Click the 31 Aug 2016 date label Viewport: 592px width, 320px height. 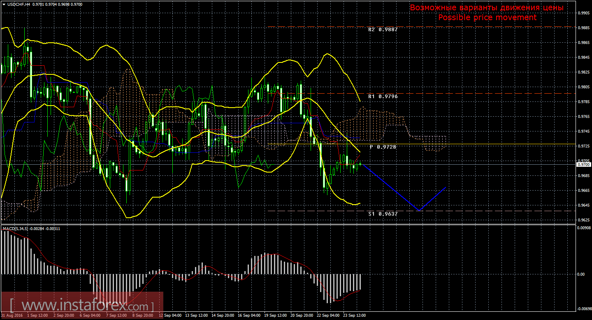click(12, 315)
